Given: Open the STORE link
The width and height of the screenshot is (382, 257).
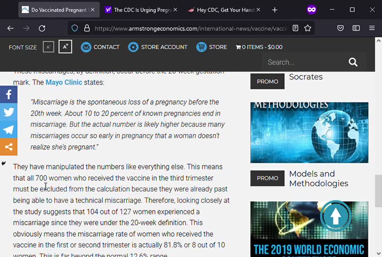Looking at the screenshot, I should 218,47.
